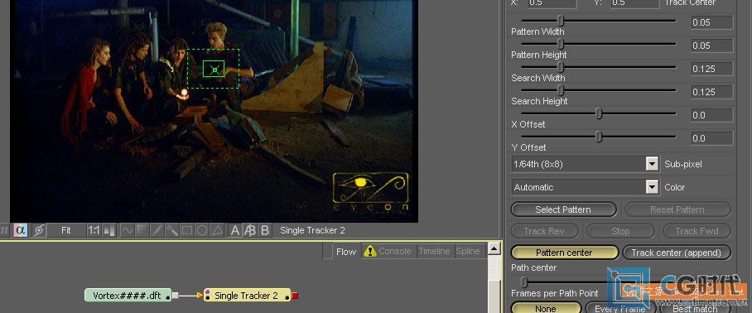Choose Every Frame option
The height and width of the screenshot is (313, 752).
tap(620, 309)
